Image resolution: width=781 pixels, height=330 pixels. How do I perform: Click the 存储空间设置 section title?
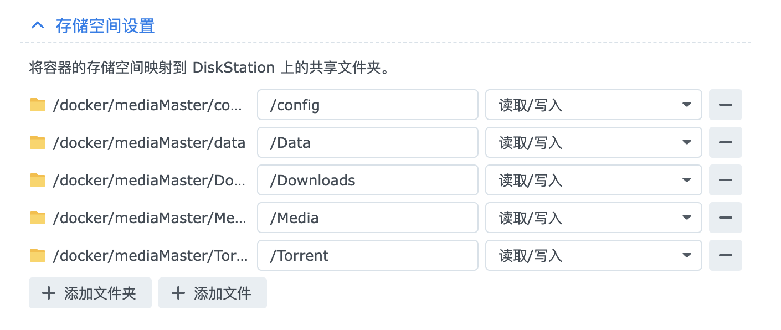point(105,25)
